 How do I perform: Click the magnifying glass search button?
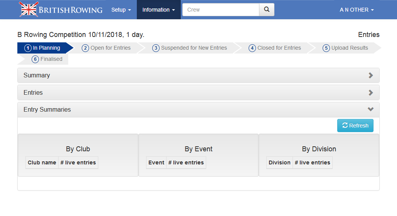coord(266,10)
